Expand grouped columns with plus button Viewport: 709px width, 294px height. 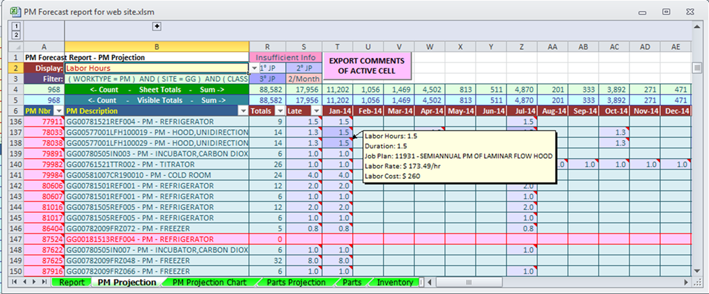click(x=157, y=26)
